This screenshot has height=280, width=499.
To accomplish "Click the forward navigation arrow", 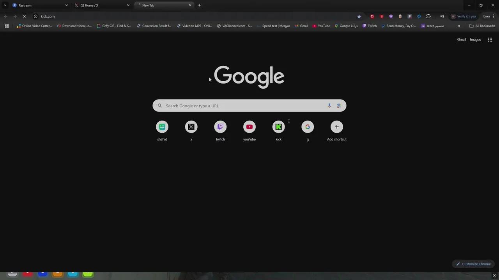I will tap(15, 16).
